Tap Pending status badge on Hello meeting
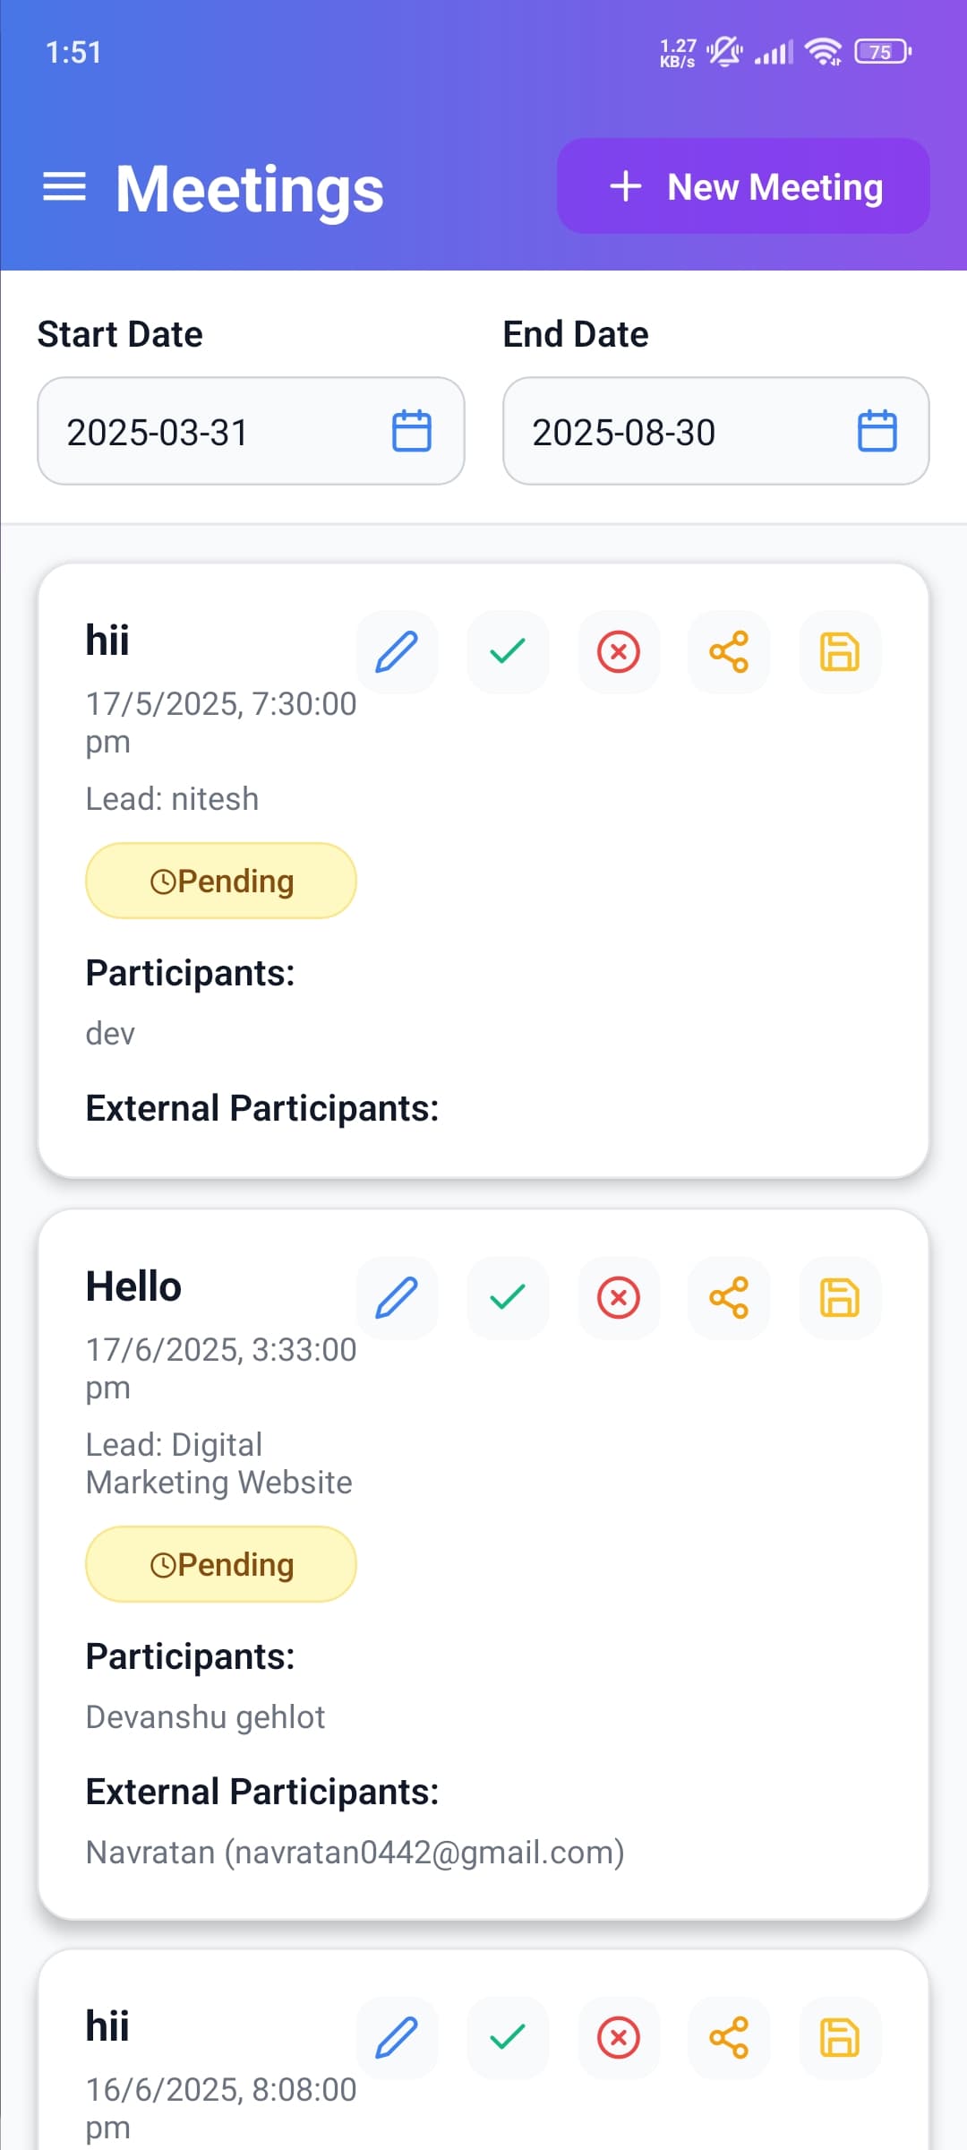 coord(221,1564)
